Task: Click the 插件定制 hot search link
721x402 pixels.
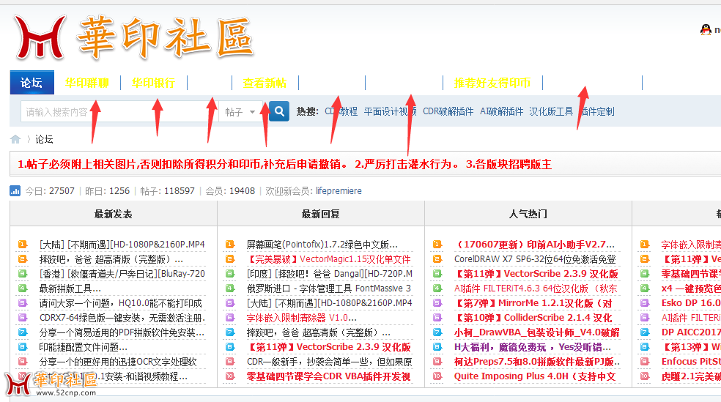Action: click(597, 111)
